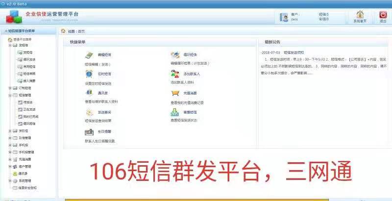Click the icon beside 信息安全告知 in tree

pyautogui.click(x=15, y=188)
